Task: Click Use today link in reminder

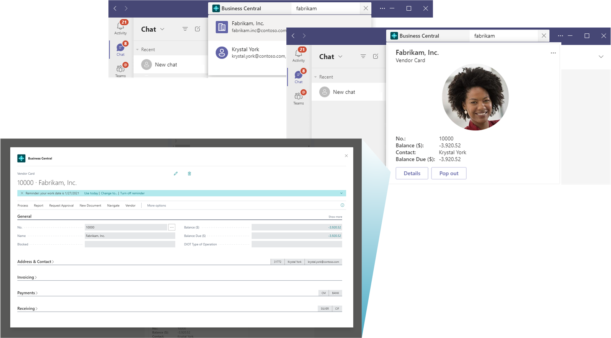Action: [91, 193]
